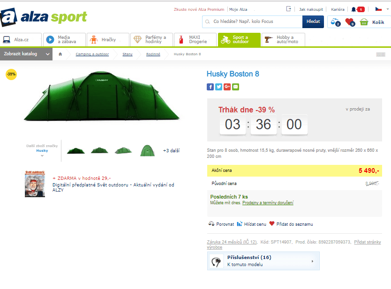This screenshot has height=289, width=391.
Task: Expand the Zobrazit katalog dropdown
Action: click(26, 54)
